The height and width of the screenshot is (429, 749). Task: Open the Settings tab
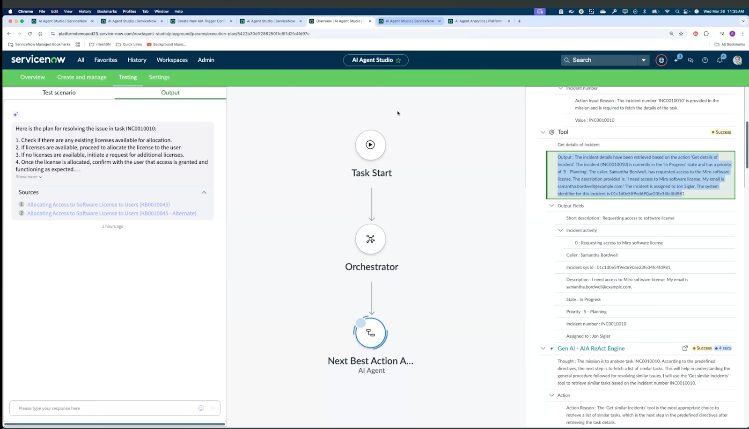pos(159,77)
